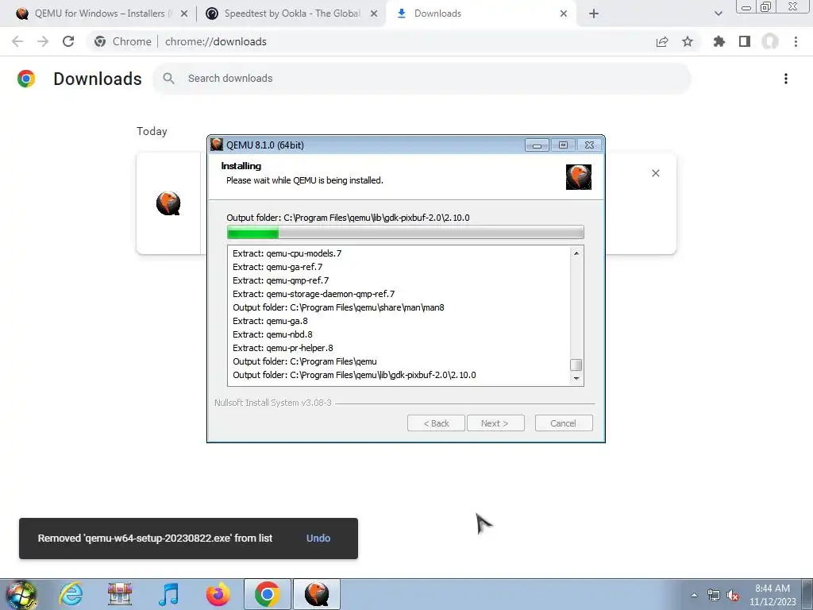Click the Today date heading

(152, 131)
